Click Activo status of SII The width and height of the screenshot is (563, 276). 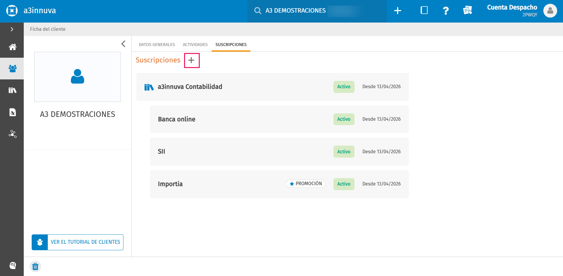(x=344, y=152)
